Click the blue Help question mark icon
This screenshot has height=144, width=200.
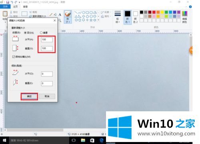[190, 7]
